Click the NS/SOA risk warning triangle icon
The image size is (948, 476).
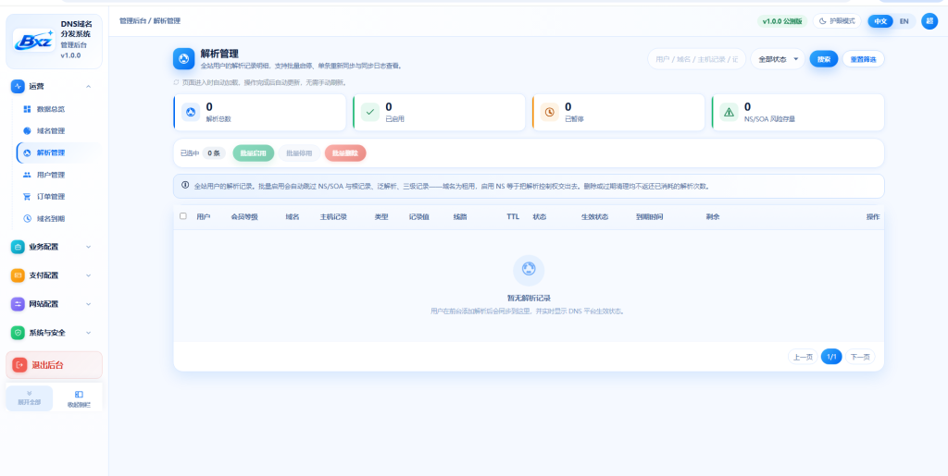coord(730,112)
